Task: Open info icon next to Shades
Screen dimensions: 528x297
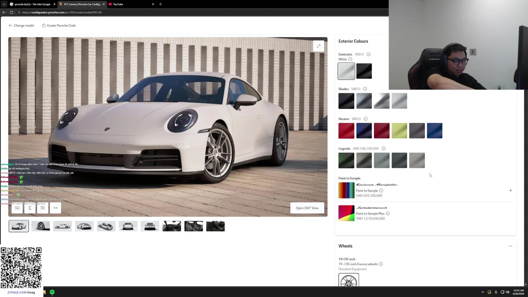Action: pyautogui.click(x=365, y=89)
